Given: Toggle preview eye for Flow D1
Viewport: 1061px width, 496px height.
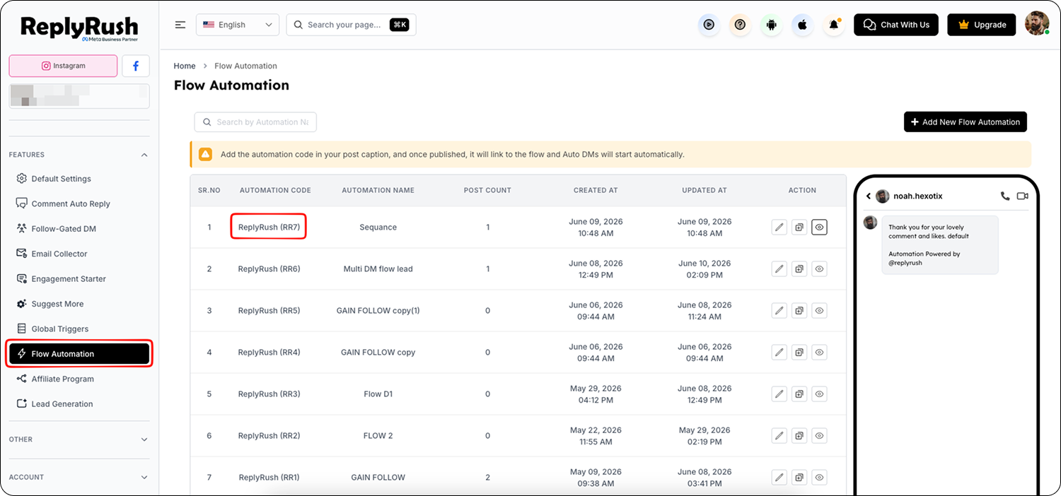Looking at the screenshot, I should [819, 394].
